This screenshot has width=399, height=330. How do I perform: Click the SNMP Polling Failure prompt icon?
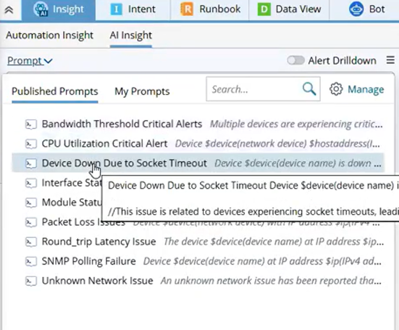tap(30, 262)
